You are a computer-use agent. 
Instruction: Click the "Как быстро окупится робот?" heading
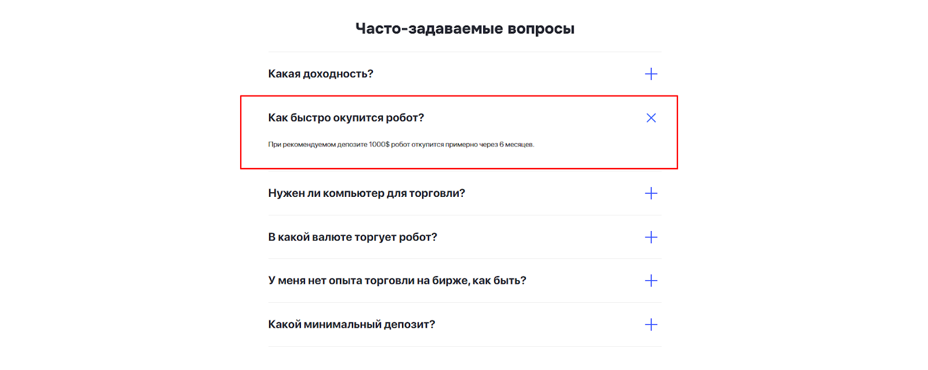tap(346, 117)
